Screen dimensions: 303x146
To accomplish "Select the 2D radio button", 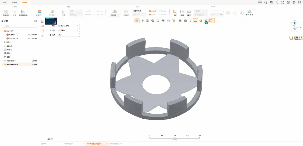I will [98, 11].
